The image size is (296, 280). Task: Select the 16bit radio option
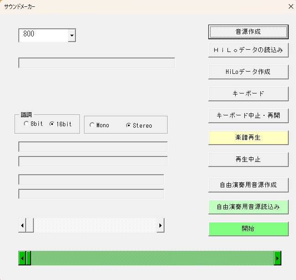pos(52,124)
